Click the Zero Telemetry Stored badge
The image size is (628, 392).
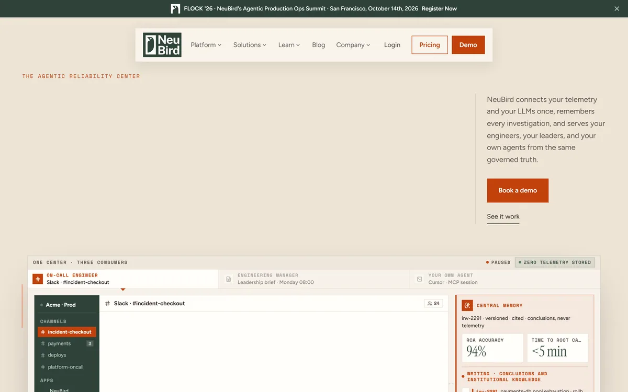(x=555, y=262)
